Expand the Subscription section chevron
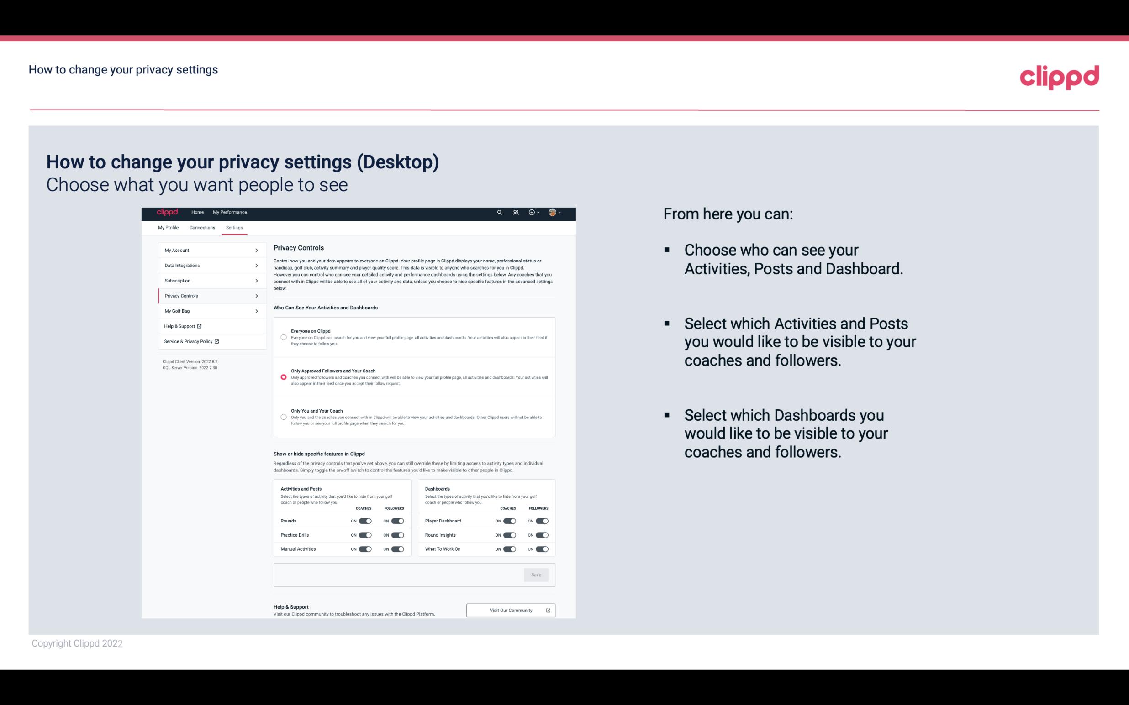This screenshot has width=1129, height=705. tap(256, 280)
